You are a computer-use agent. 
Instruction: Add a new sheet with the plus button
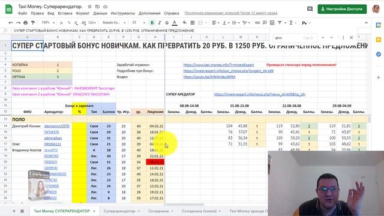tap(14, 211)
